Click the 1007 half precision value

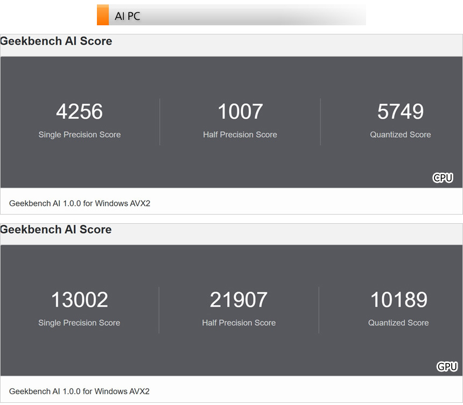[x=240, y=112]
